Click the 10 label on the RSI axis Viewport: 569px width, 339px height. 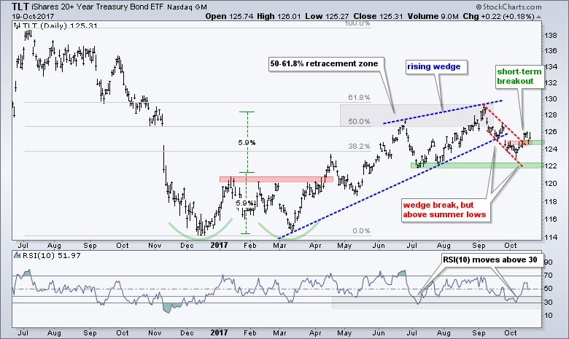click(549, 316)
